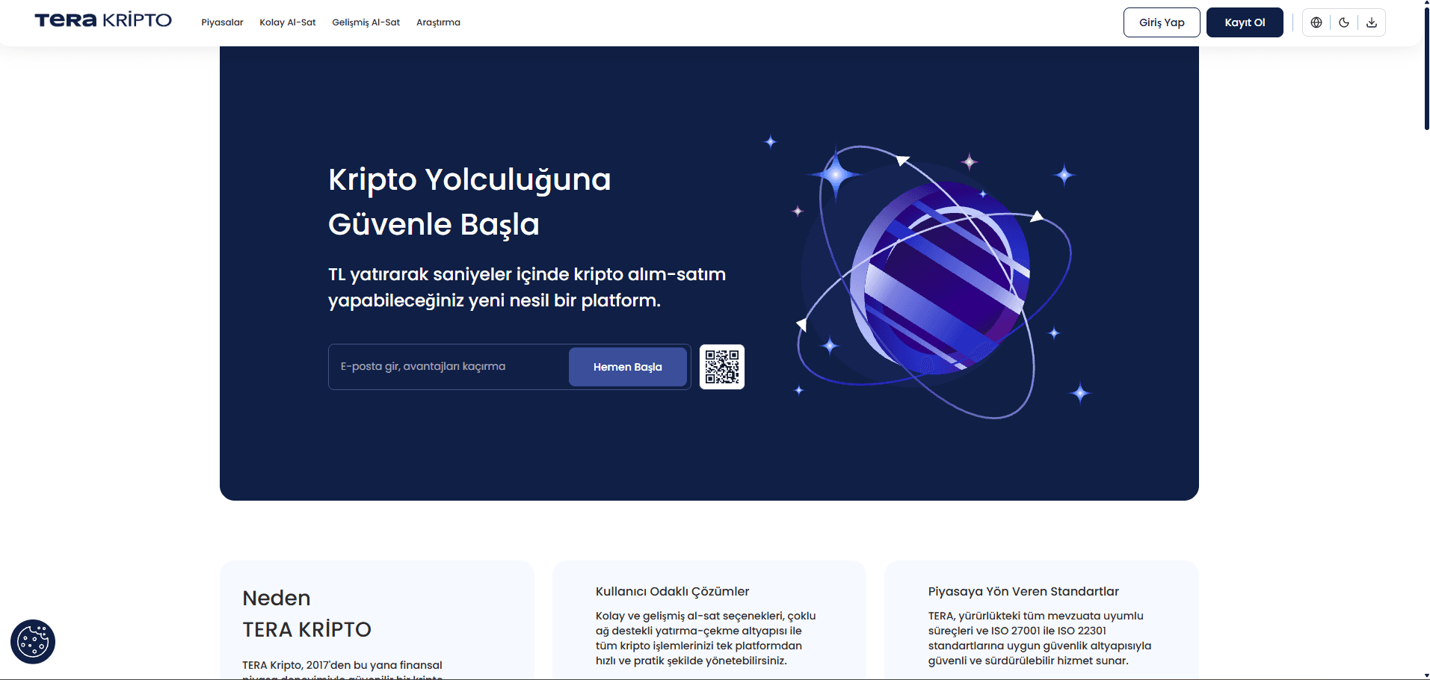Image resolution: width=1430 pixels, height=680 pixels.
Task: Click the Kayıt Ol button
Action: click(1245, 22)
